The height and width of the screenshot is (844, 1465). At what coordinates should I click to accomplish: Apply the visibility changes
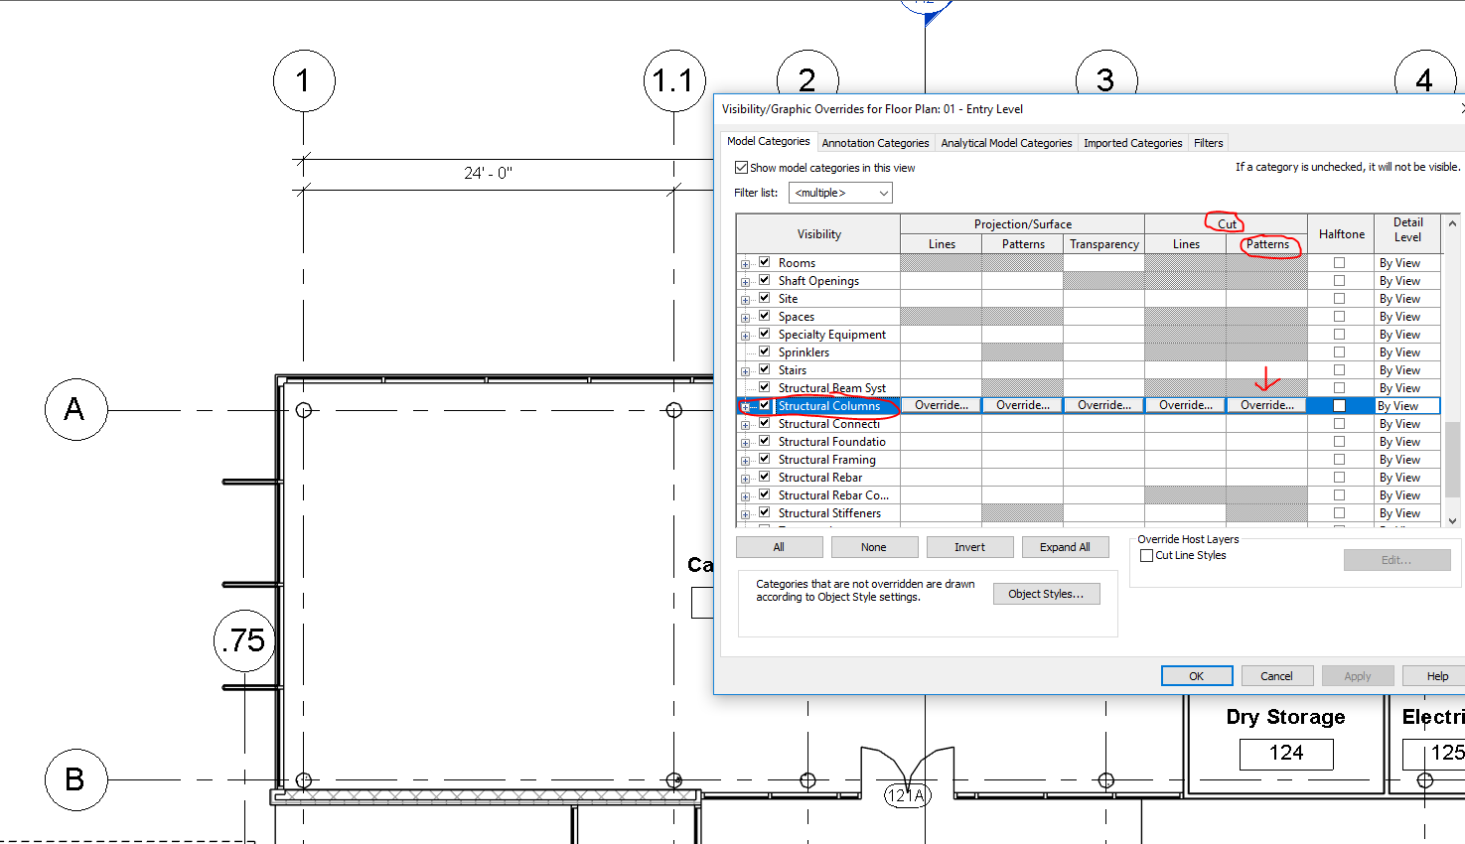(1357, 675)
